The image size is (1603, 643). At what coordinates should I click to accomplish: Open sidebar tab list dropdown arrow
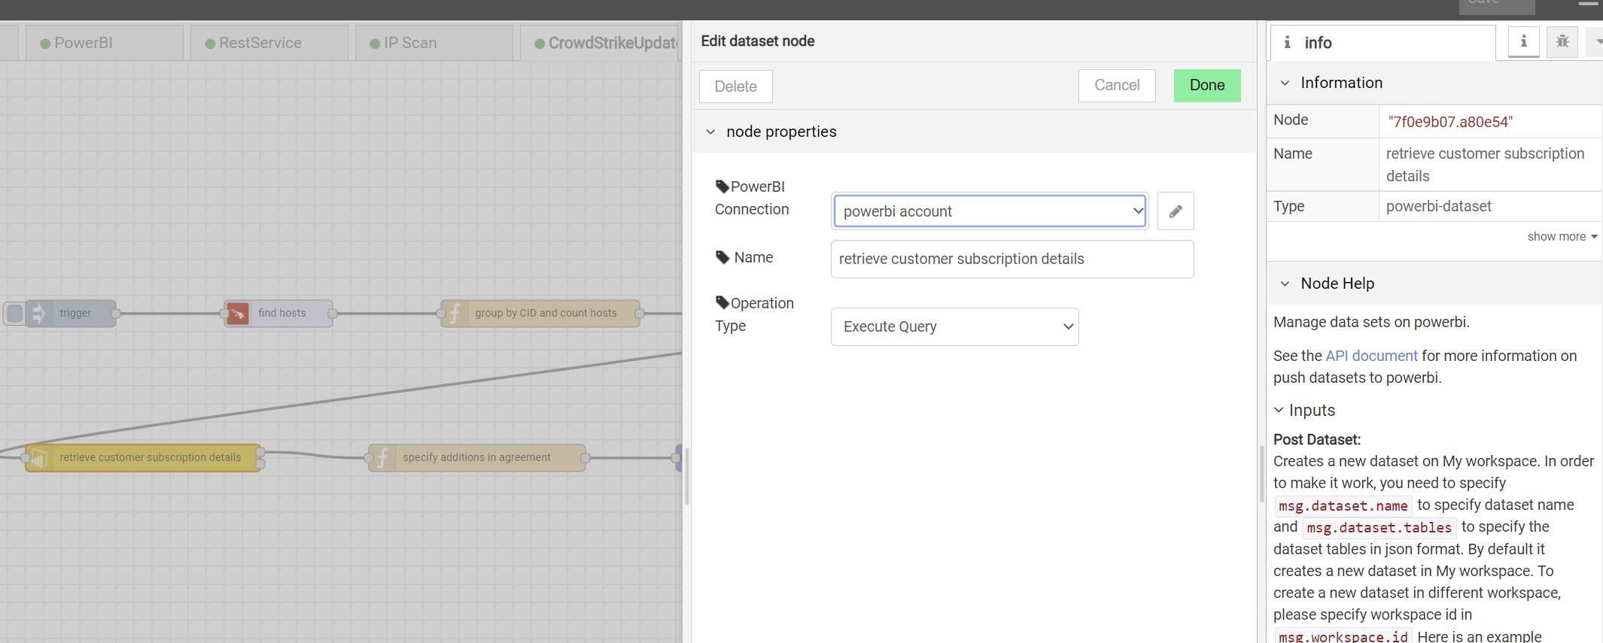pos(1595,42)
